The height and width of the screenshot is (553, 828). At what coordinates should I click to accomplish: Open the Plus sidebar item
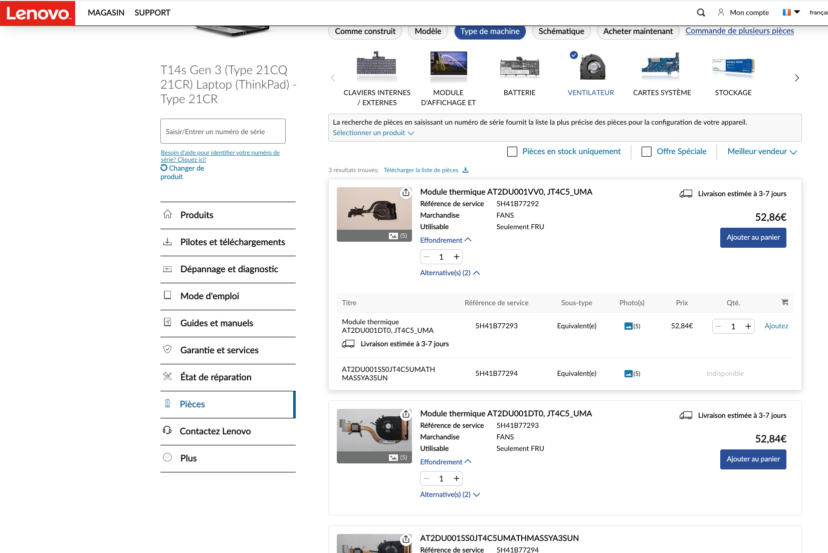click(228, 458)
